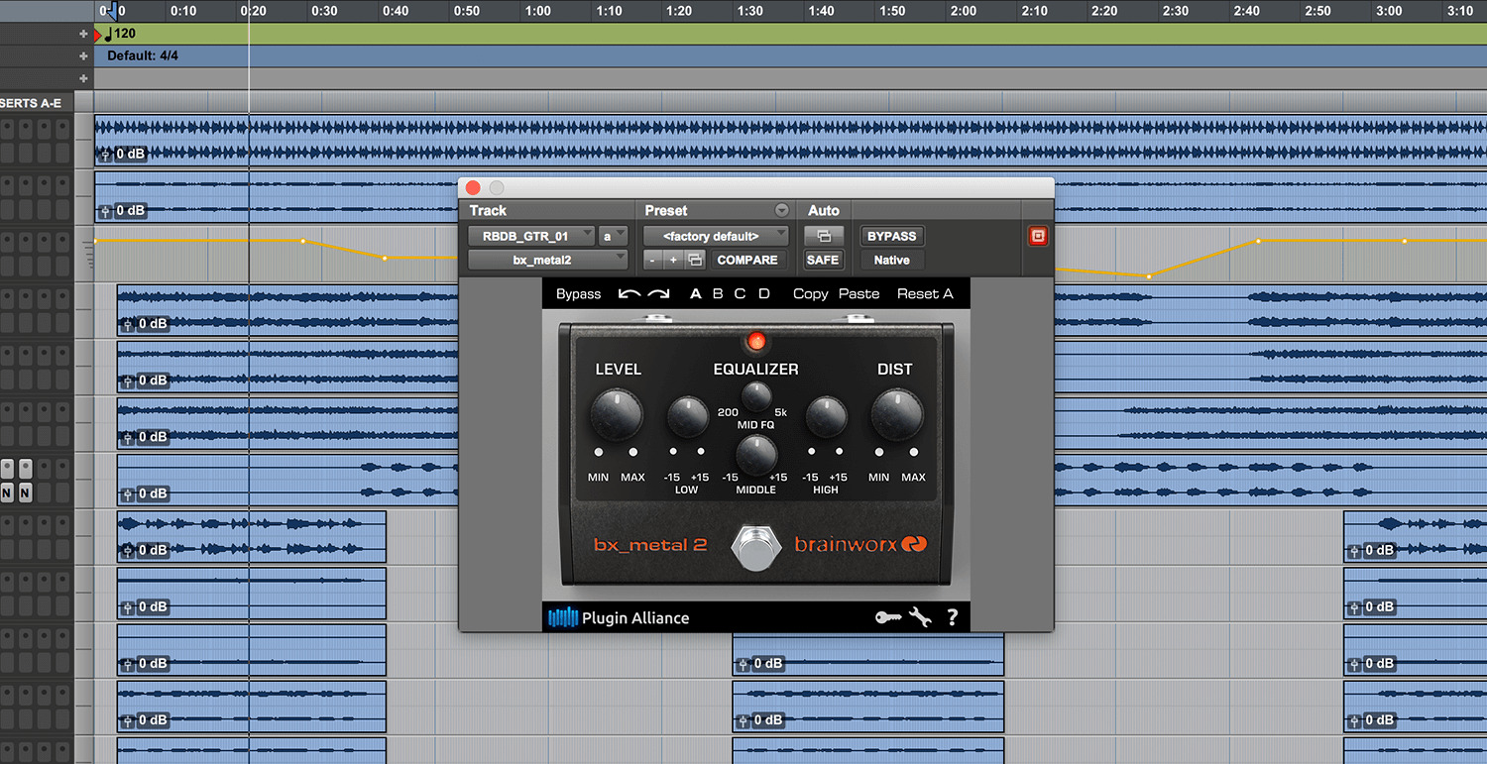Toggle the red LED indicator on pedal
This screenshot has height=764, width=1487.
[x=756, y=342]
